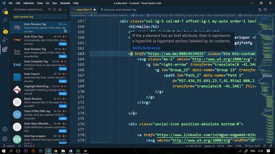Install the Close HTML/XML tag extension
This screenshot has height=154, width=275.
(x=63, y=118)
